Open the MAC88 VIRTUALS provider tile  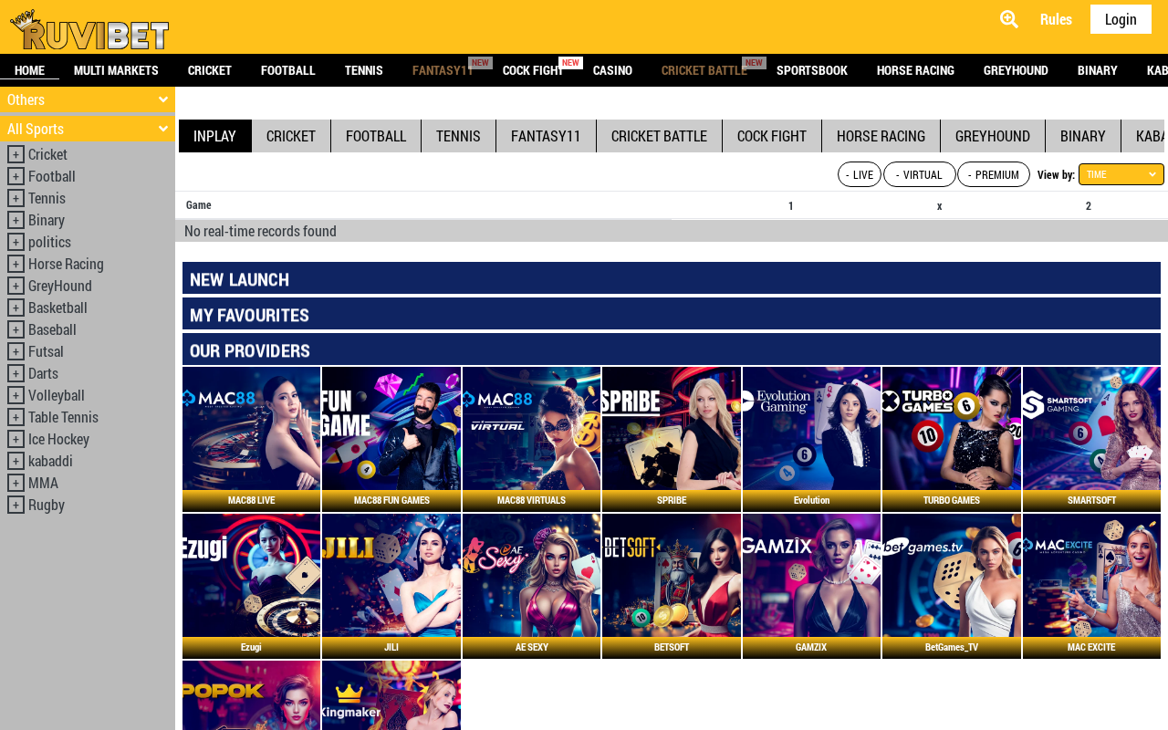click(x=531, y=439)
